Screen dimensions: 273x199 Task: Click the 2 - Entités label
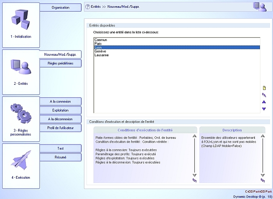21,83
